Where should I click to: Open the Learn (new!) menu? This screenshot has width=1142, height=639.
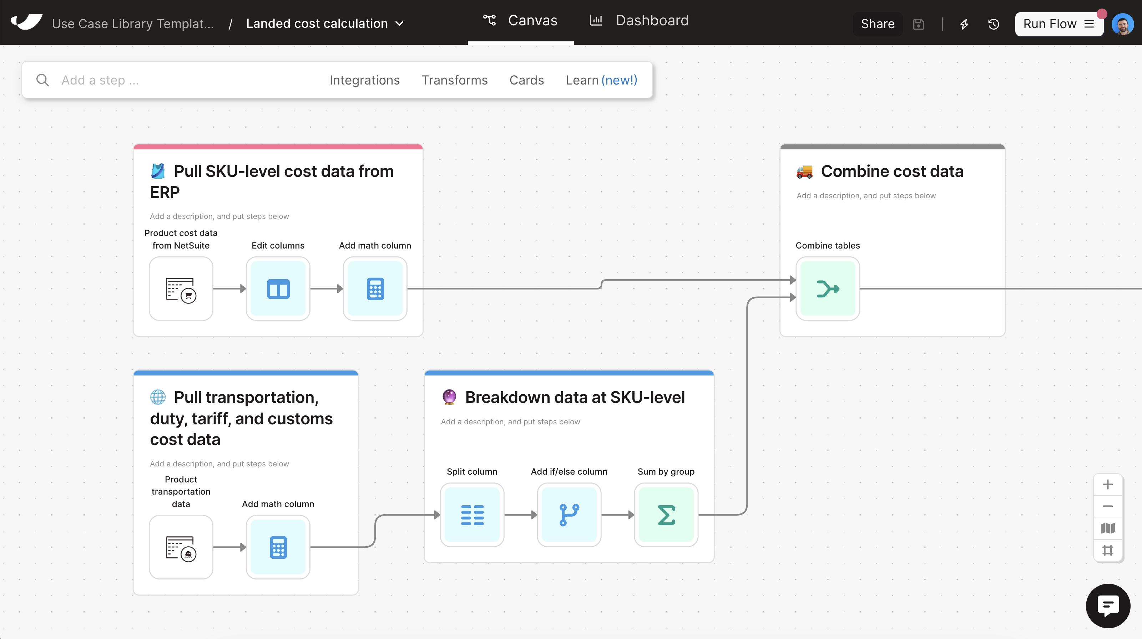tap(601, 80)
